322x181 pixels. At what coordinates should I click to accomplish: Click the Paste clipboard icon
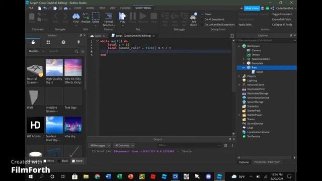click(32, 16)
